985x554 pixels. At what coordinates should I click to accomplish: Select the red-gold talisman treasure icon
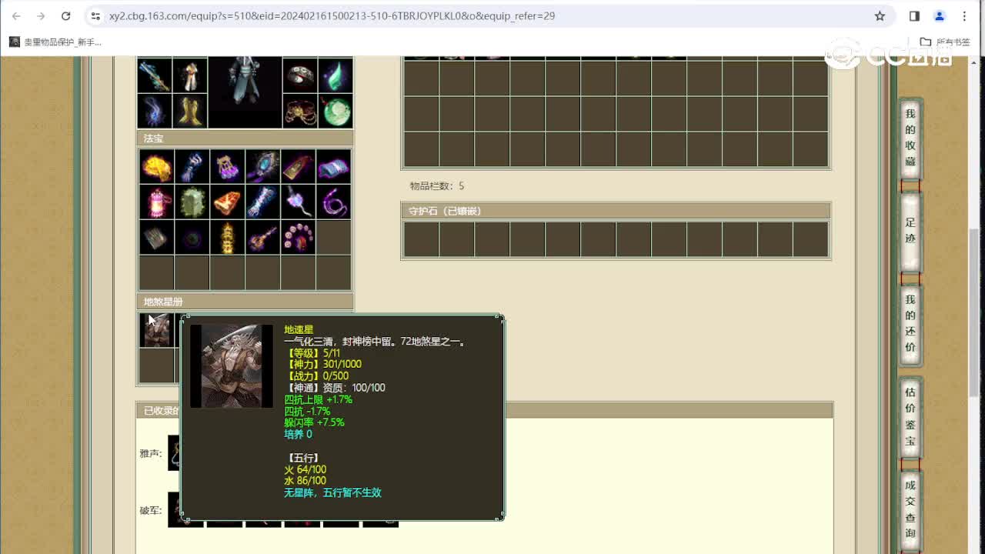298,166
